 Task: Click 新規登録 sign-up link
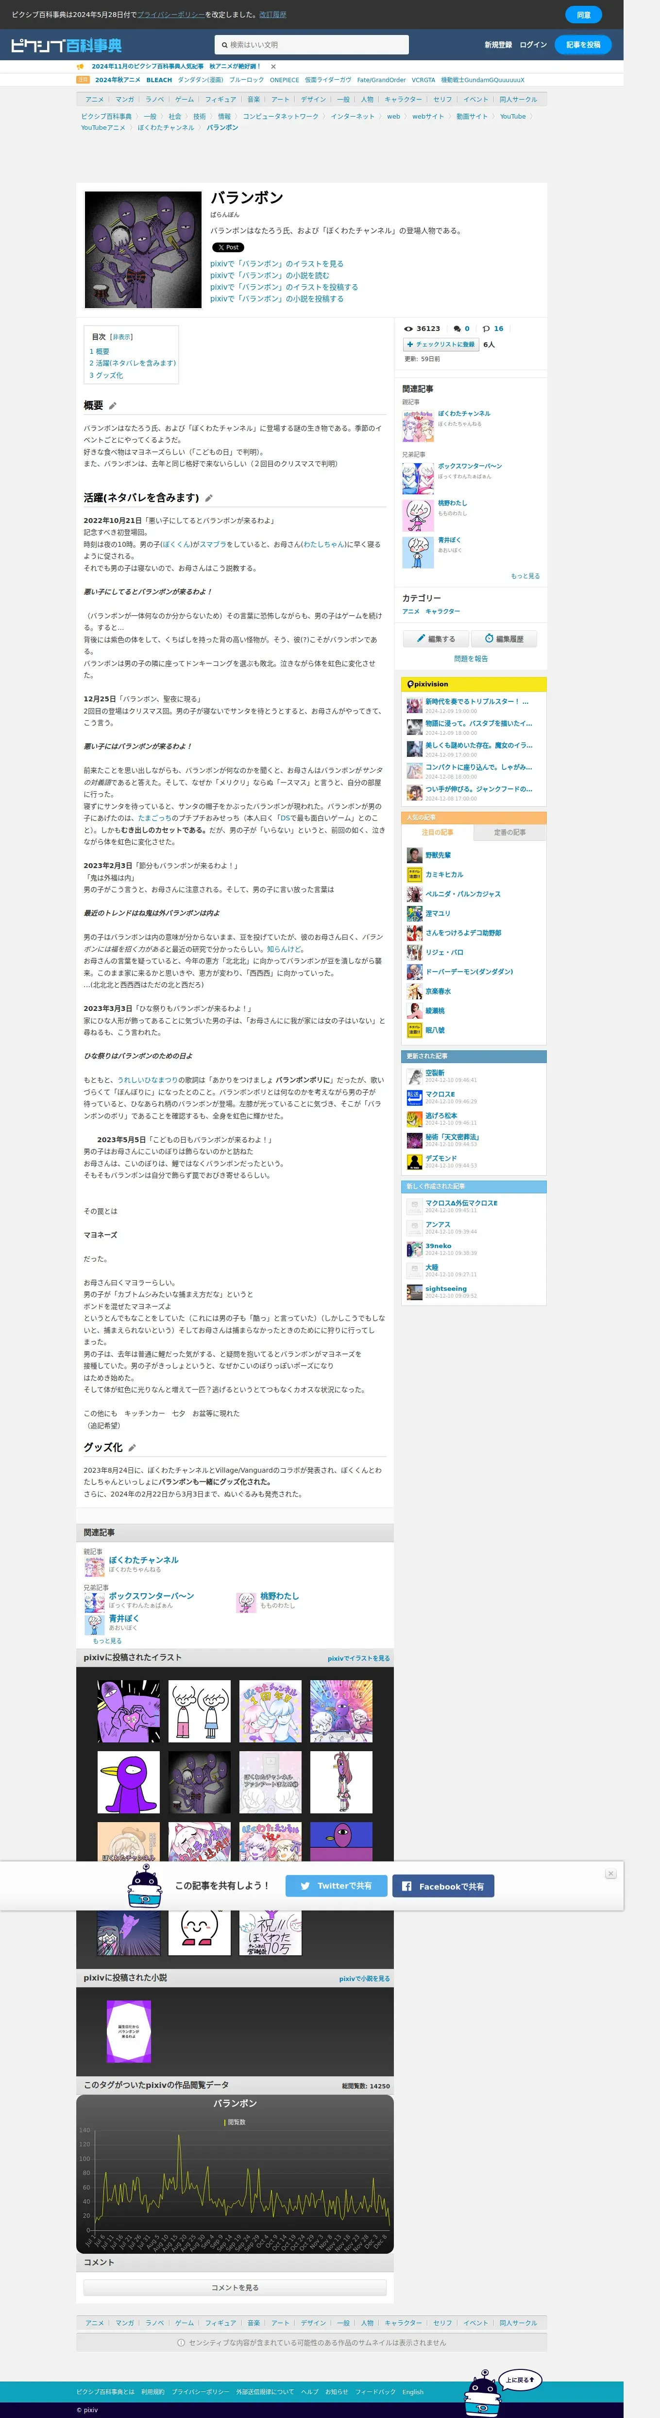tap(498, 45)
